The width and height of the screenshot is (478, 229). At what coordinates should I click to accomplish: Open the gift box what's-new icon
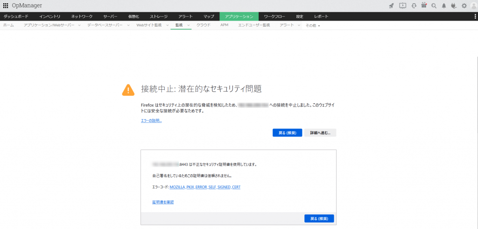[x=424, y=5]
